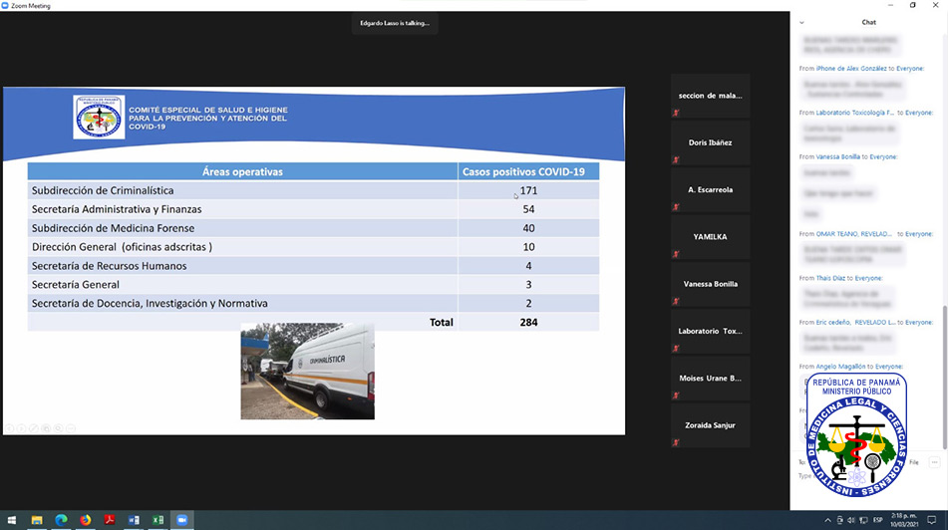Select the YAMILKA participant tile

pyautogui.click(x=711, y=237)
